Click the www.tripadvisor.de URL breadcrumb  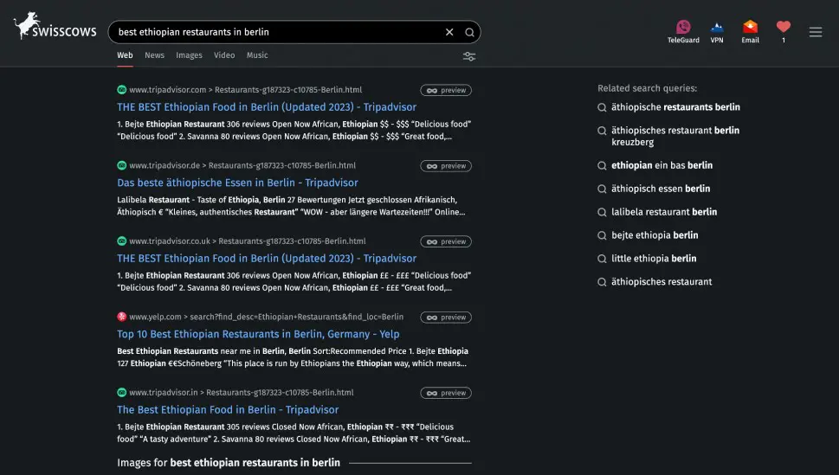[x=242, y=165]
